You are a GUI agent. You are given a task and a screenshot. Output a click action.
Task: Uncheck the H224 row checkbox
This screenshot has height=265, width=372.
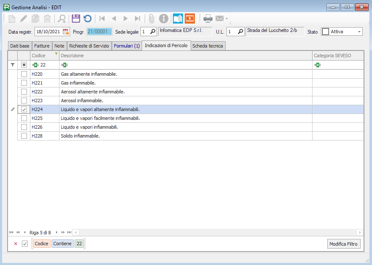pyautogui.click(x=24, y=109)
